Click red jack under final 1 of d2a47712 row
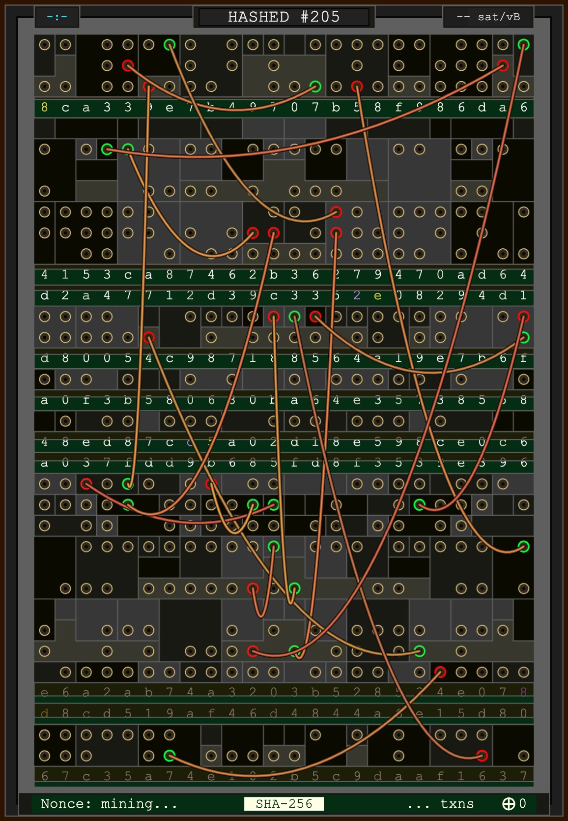Image resolution: width=568 pixels, height=821 pixels. (523, 317)
